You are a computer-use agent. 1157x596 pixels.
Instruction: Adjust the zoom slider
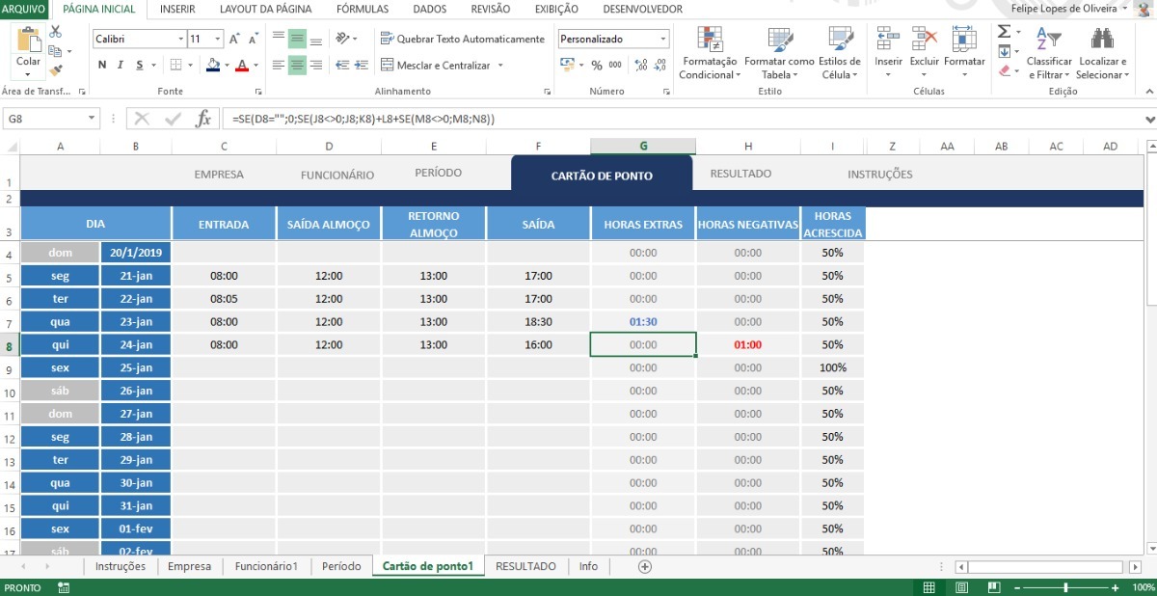(1064, 586)
